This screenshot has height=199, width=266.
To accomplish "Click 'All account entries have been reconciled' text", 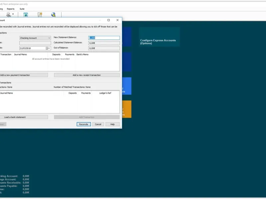I will point(51,59).
